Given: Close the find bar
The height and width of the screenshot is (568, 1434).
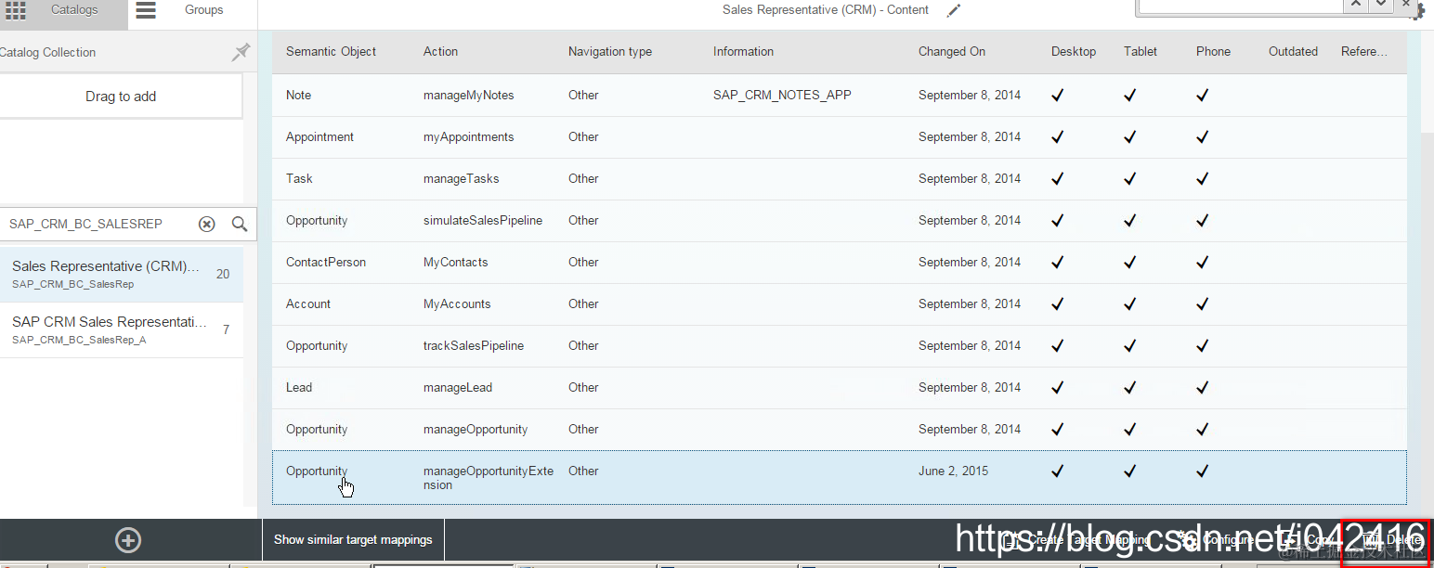Looking at the screenshot, I should (x=1404, y=5).
